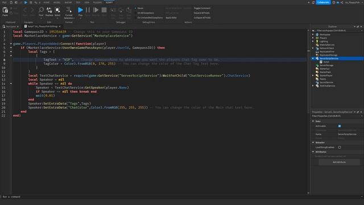Viewport: 364px width, 205px height.
Task: Toggle the LoadStringEnabled checkbox
Action: [x=340, y=147]
